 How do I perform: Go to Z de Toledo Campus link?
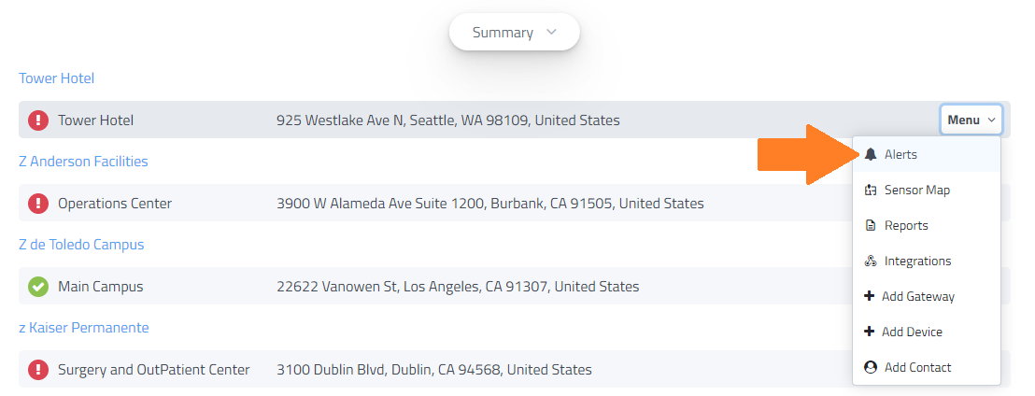coord(81,245)
